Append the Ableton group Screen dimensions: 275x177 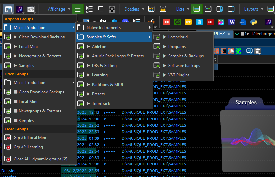click(x=114, y=47)
